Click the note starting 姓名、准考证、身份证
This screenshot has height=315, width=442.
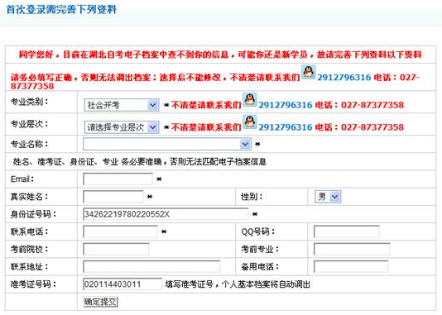(140, 161)
